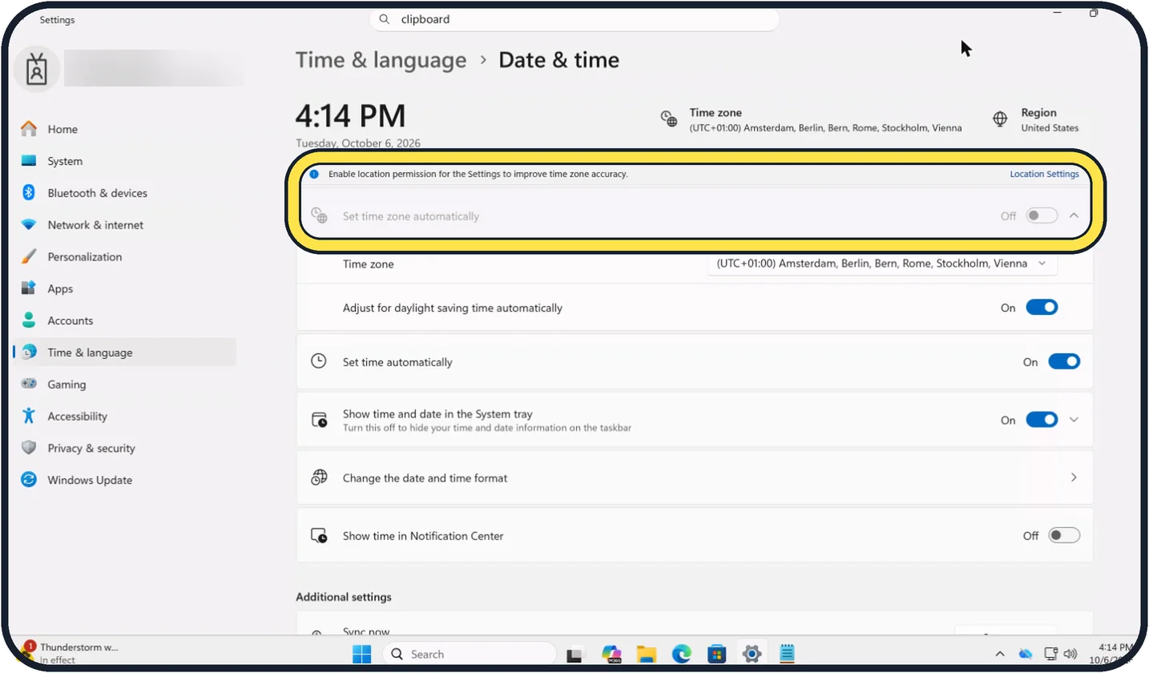Click the clock icon beside Set time automatically

(x=319, y=361)
